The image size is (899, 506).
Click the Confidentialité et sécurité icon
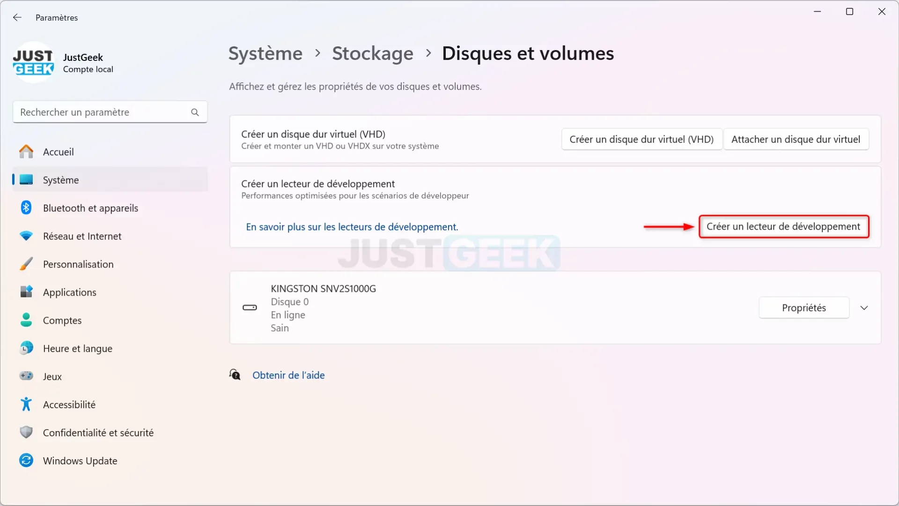[25, 432]
